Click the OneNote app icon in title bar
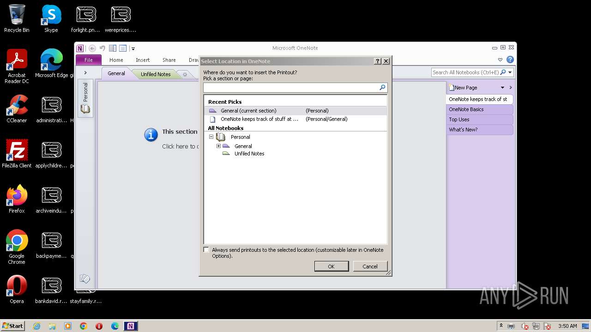 pyautogui.click(x=80, y=48)
